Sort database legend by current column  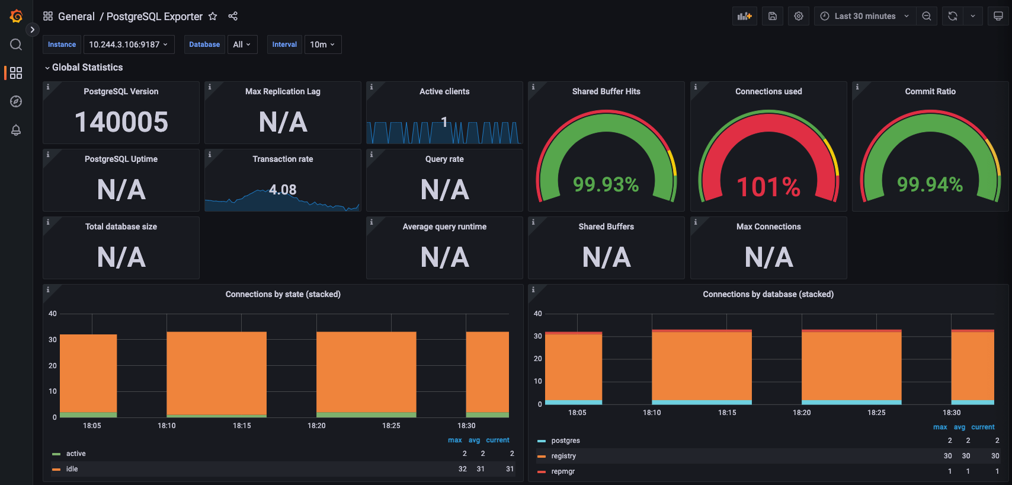tap(983, 427)
